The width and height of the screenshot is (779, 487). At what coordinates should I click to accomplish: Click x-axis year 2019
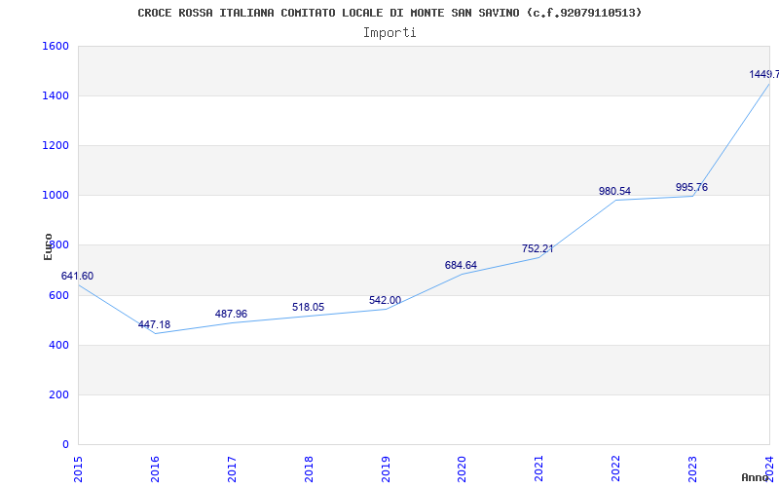386,469
